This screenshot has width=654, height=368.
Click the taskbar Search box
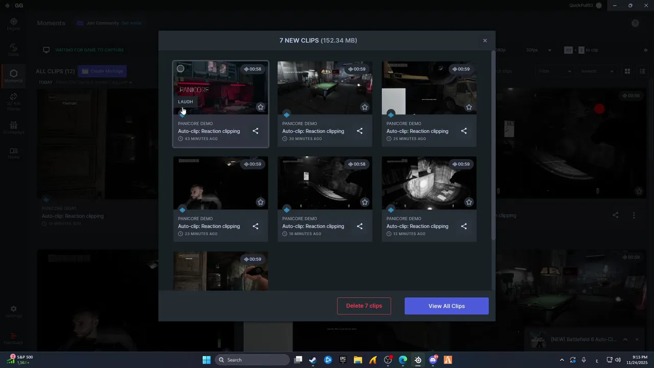click(252, 360)
